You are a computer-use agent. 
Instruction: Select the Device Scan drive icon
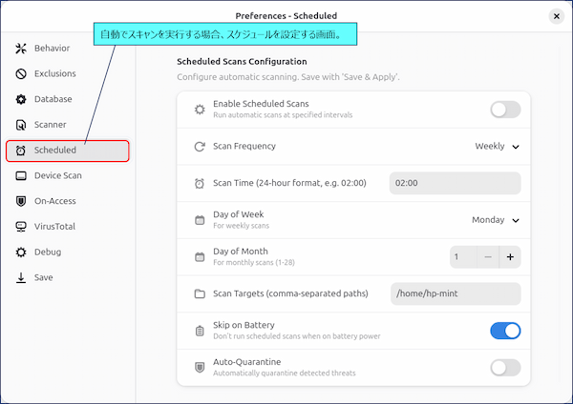pyautogui.click(x=21, y=175)
